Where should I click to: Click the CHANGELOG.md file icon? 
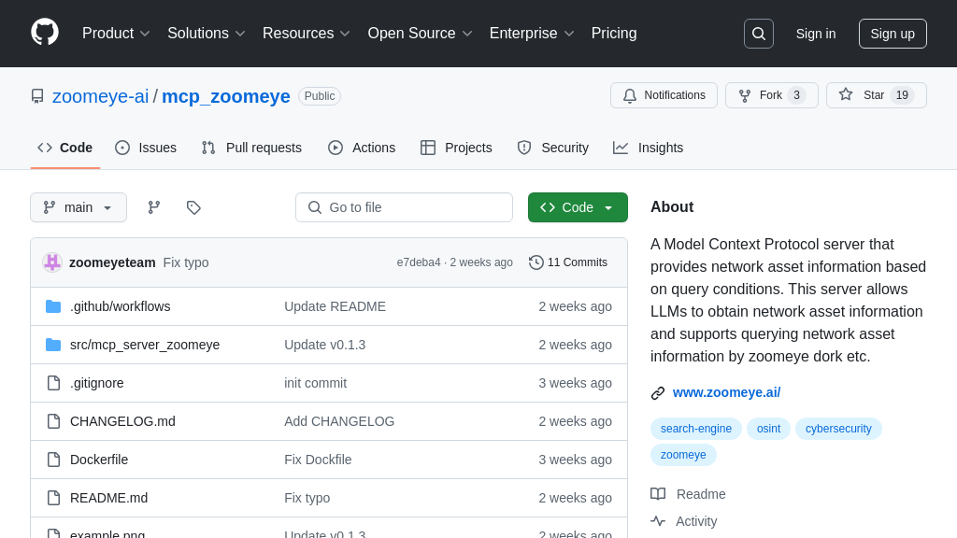coord(53,421)
